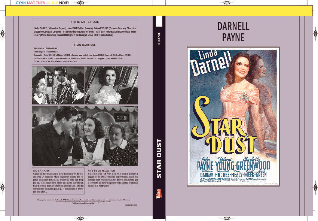Select the FICHE ARTISTIQUE heading
This screenshot has height=221, width=318.
point(85,22)
